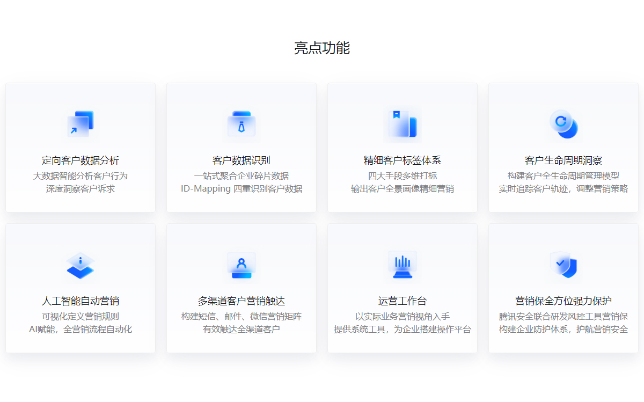The width and height of the screenshot is (644, 402).
Task: Select the 客户数据识别 title
Action: pos(241,160)
